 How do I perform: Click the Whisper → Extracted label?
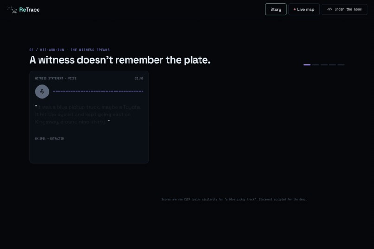coord(49,139)
